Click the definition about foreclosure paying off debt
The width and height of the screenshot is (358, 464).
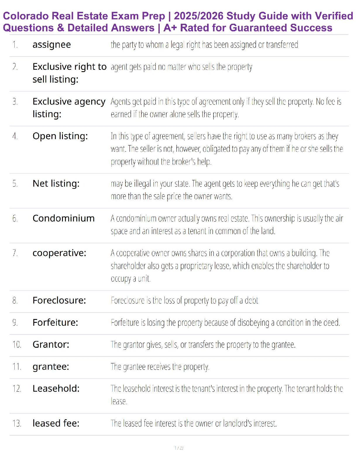(184, 301)
